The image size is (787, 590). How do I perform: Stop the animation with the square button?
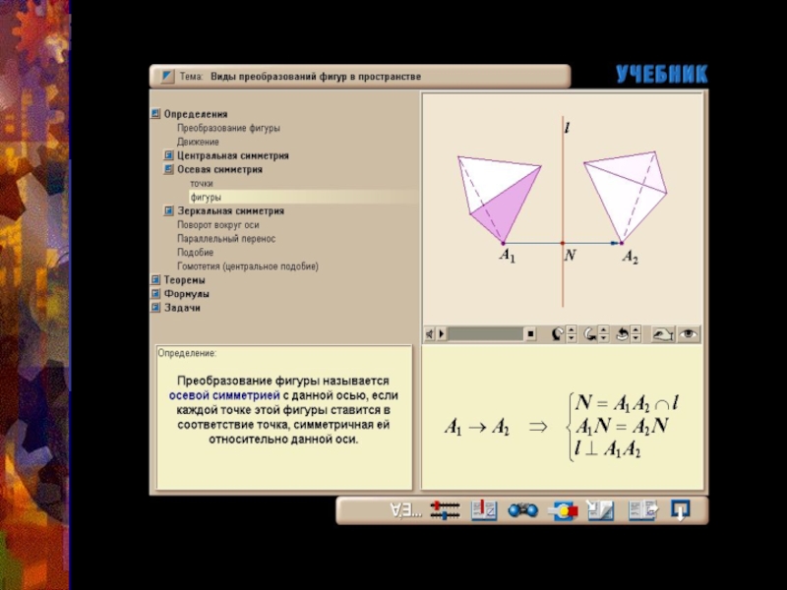[x=530, y=333]
